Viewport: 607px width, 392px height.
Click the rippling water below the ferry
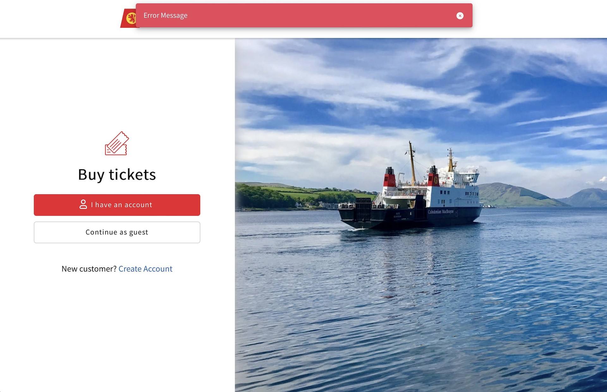420,300
